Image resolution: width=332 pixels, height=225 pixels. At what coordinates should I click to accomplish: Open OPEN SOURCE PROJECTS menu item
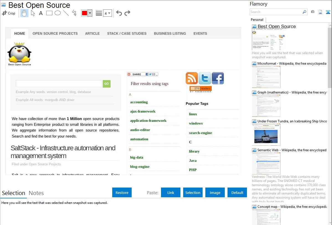point(55,34)
